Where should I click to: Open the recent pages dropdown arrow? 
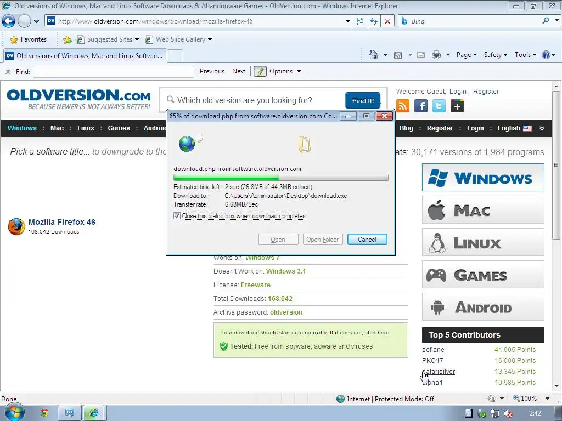37,21
